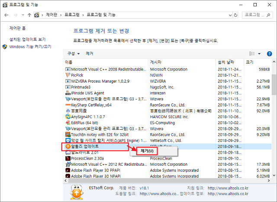Viewport: 277px width, 202px height.
Task: Click vertical scrollbar down arrow
Action: tap(274, 175)
